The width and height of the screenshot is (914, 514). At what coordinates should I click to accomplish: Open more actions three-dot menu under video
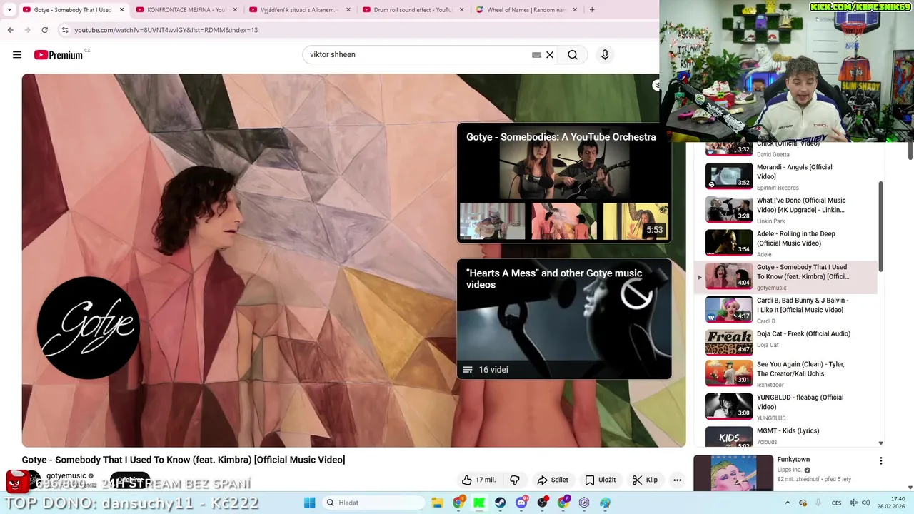[677, 480]
